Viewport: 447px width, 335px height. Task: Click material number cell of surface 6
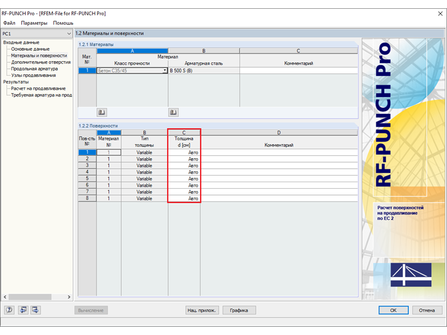coord(109,185)
